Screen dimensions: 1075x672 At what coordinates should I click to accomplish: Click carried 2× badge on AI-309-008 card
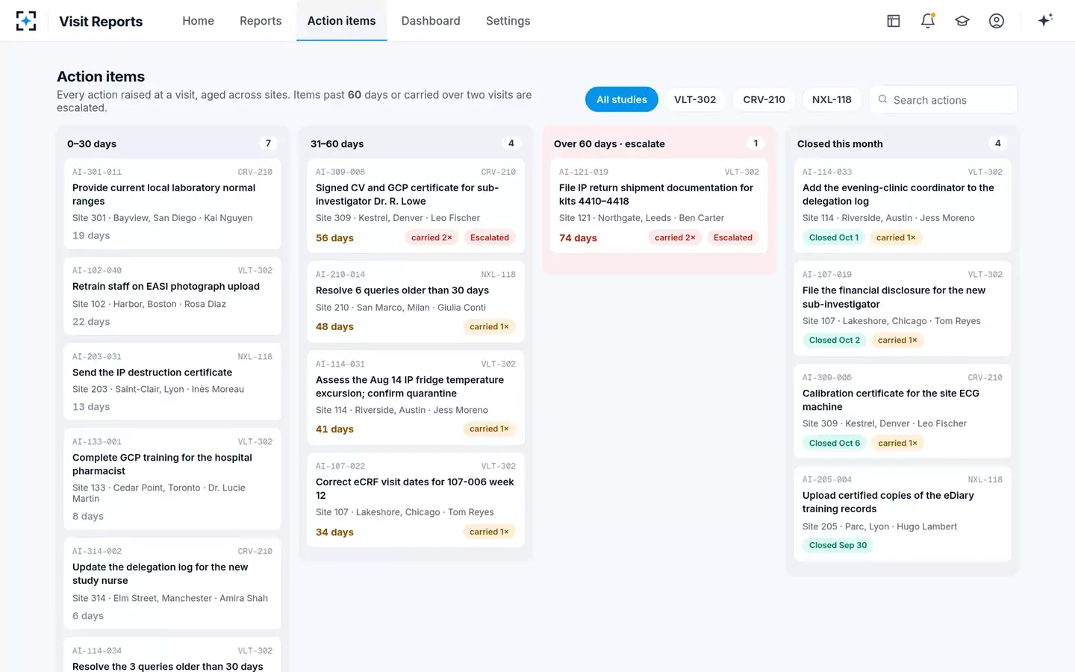click(431, 237)
